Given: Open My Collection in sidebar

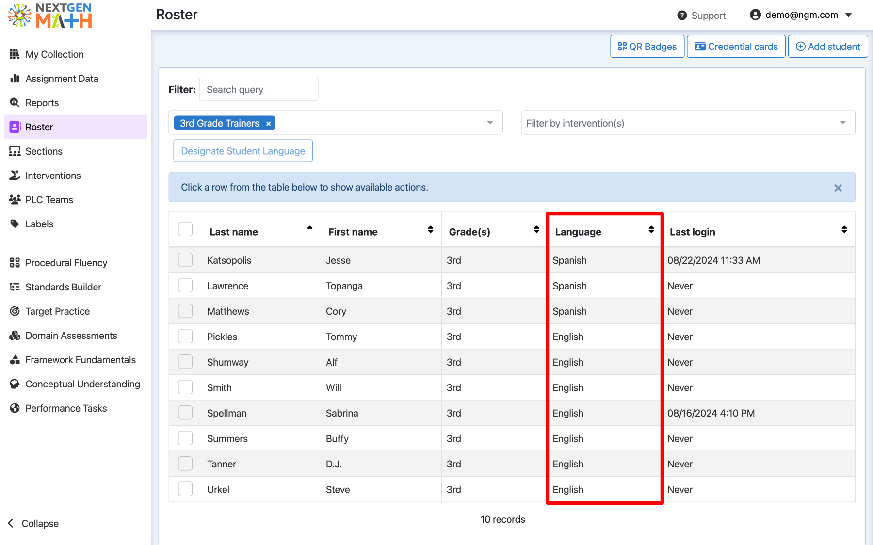Looking at the screenshot, I should point(75,54).
